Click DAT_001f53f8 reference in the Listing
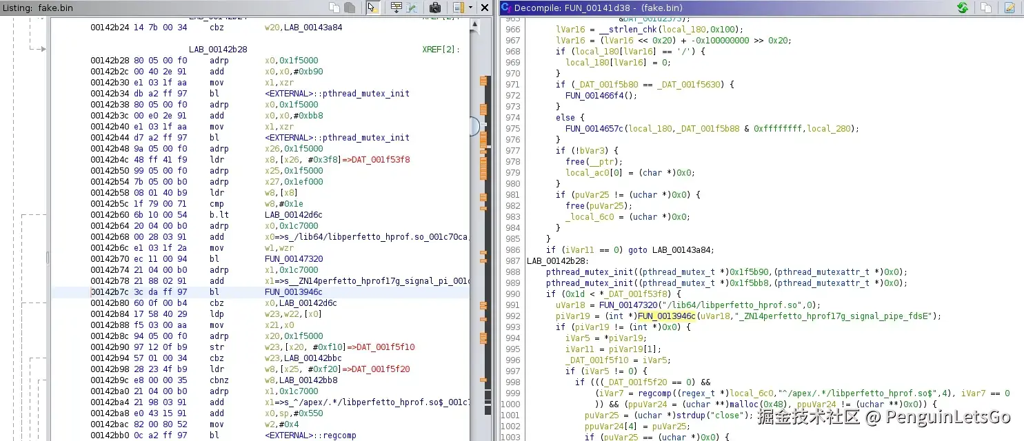Screen dimensions: 1024x441 [x=381, y=160]
